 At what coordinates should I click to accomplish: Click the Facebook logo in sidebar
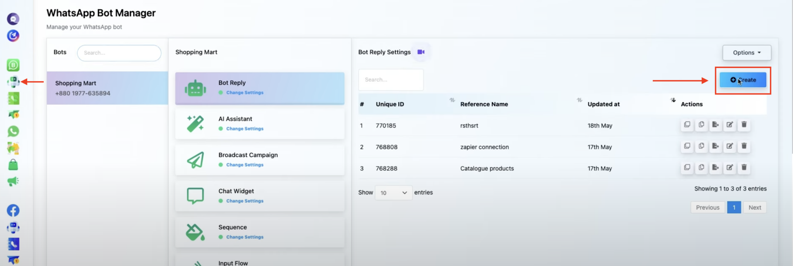pyautogui.click(x=13, y=210)
